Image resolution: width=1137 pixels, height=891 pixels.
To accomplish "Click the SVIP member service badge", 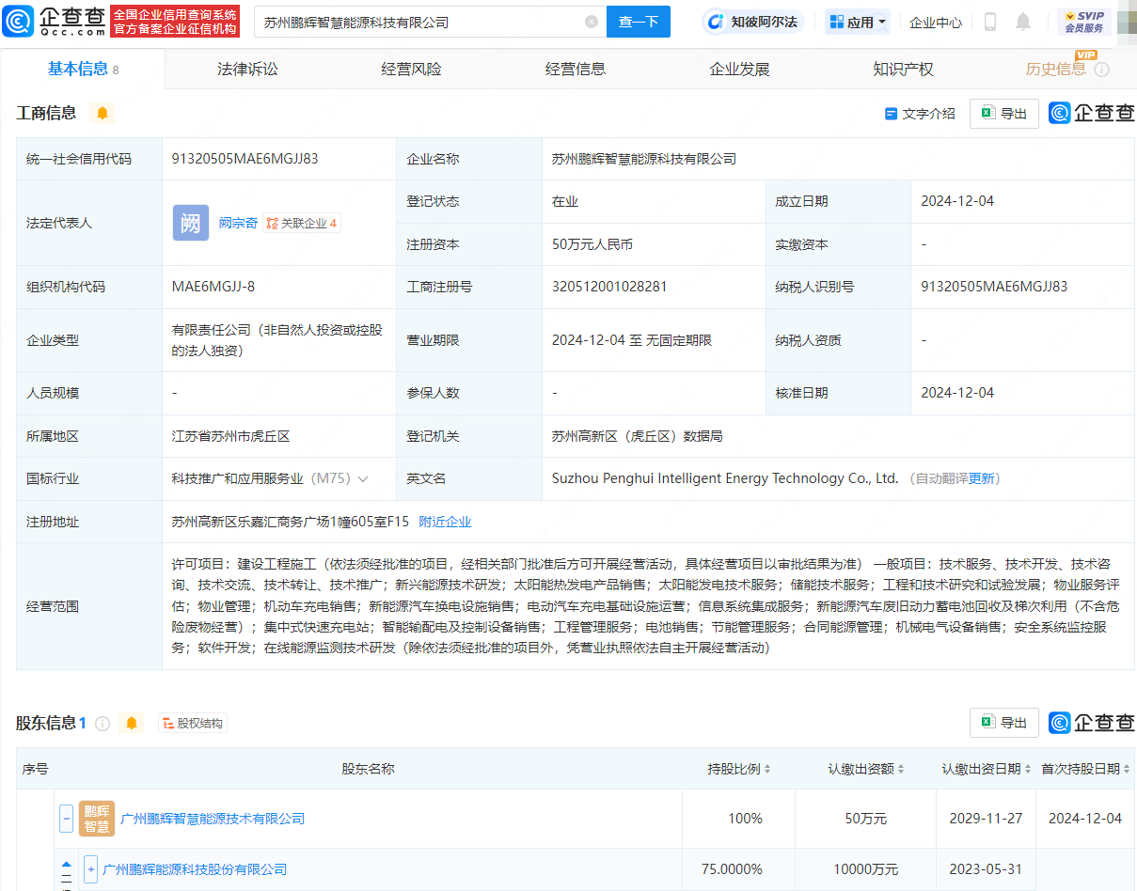I will coord(1084,22).
